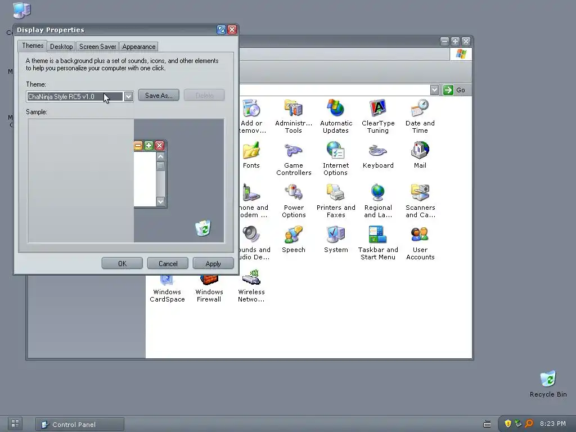The image size is (576, 432).
Task: Click the keyboard icon in the tray
Action: pos(487,424)
